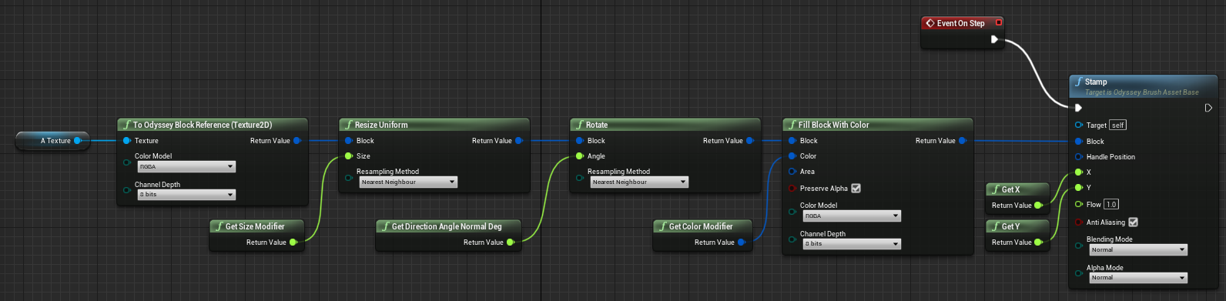Open Resampling Method dropdown in Rotate node
This screenshot has height=301, width=1226.
tap(639, 182)
